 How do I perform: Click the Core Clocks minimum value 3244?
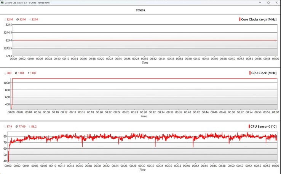tap(9, 19)
